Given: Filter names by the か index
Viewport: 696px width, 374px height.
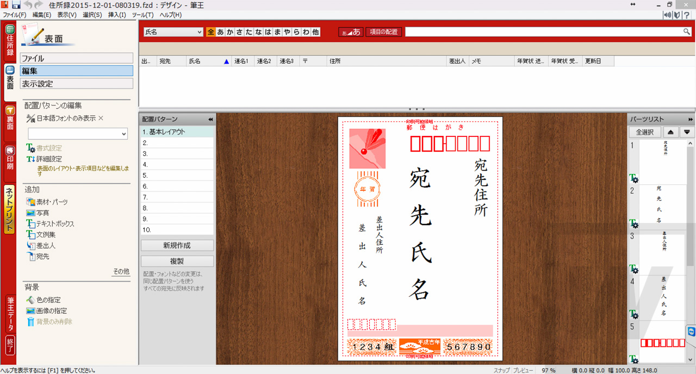Looking at the screenshot, I should (x=230, y=32).
